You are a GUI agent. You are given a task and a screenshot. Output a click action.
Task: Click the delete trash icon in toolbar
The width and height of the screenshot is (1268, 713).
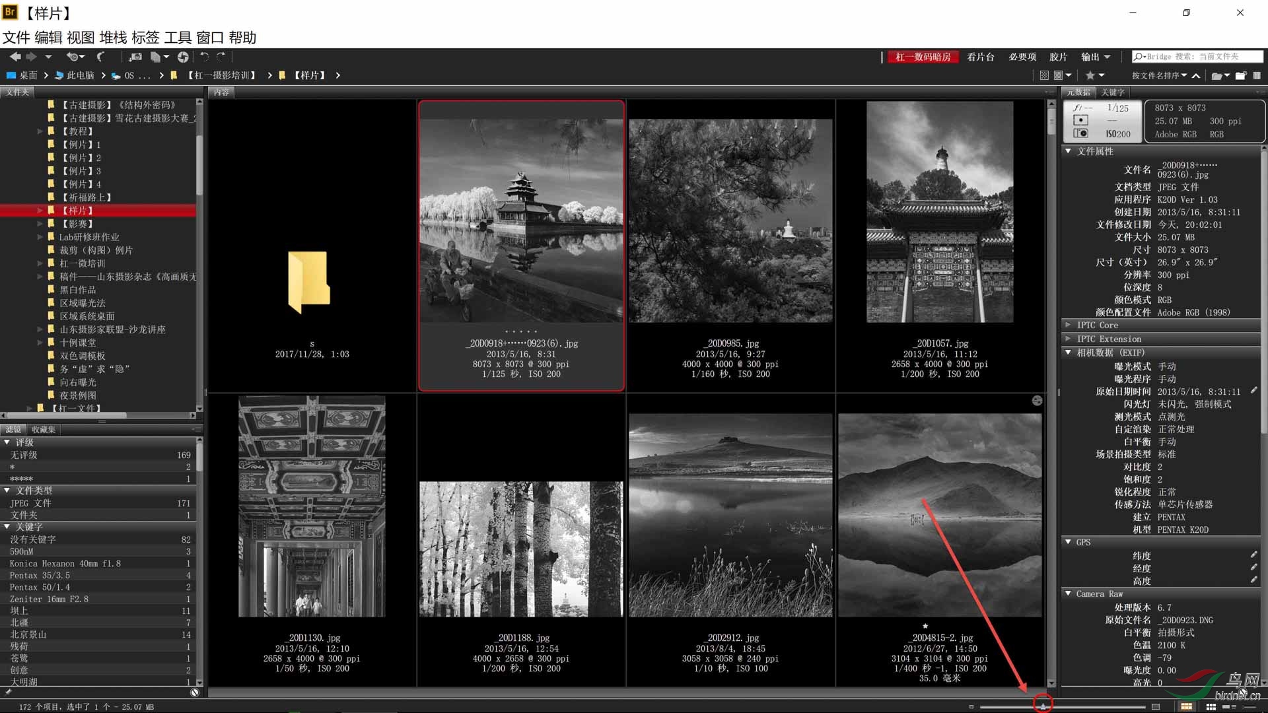tap(1257, 75)
